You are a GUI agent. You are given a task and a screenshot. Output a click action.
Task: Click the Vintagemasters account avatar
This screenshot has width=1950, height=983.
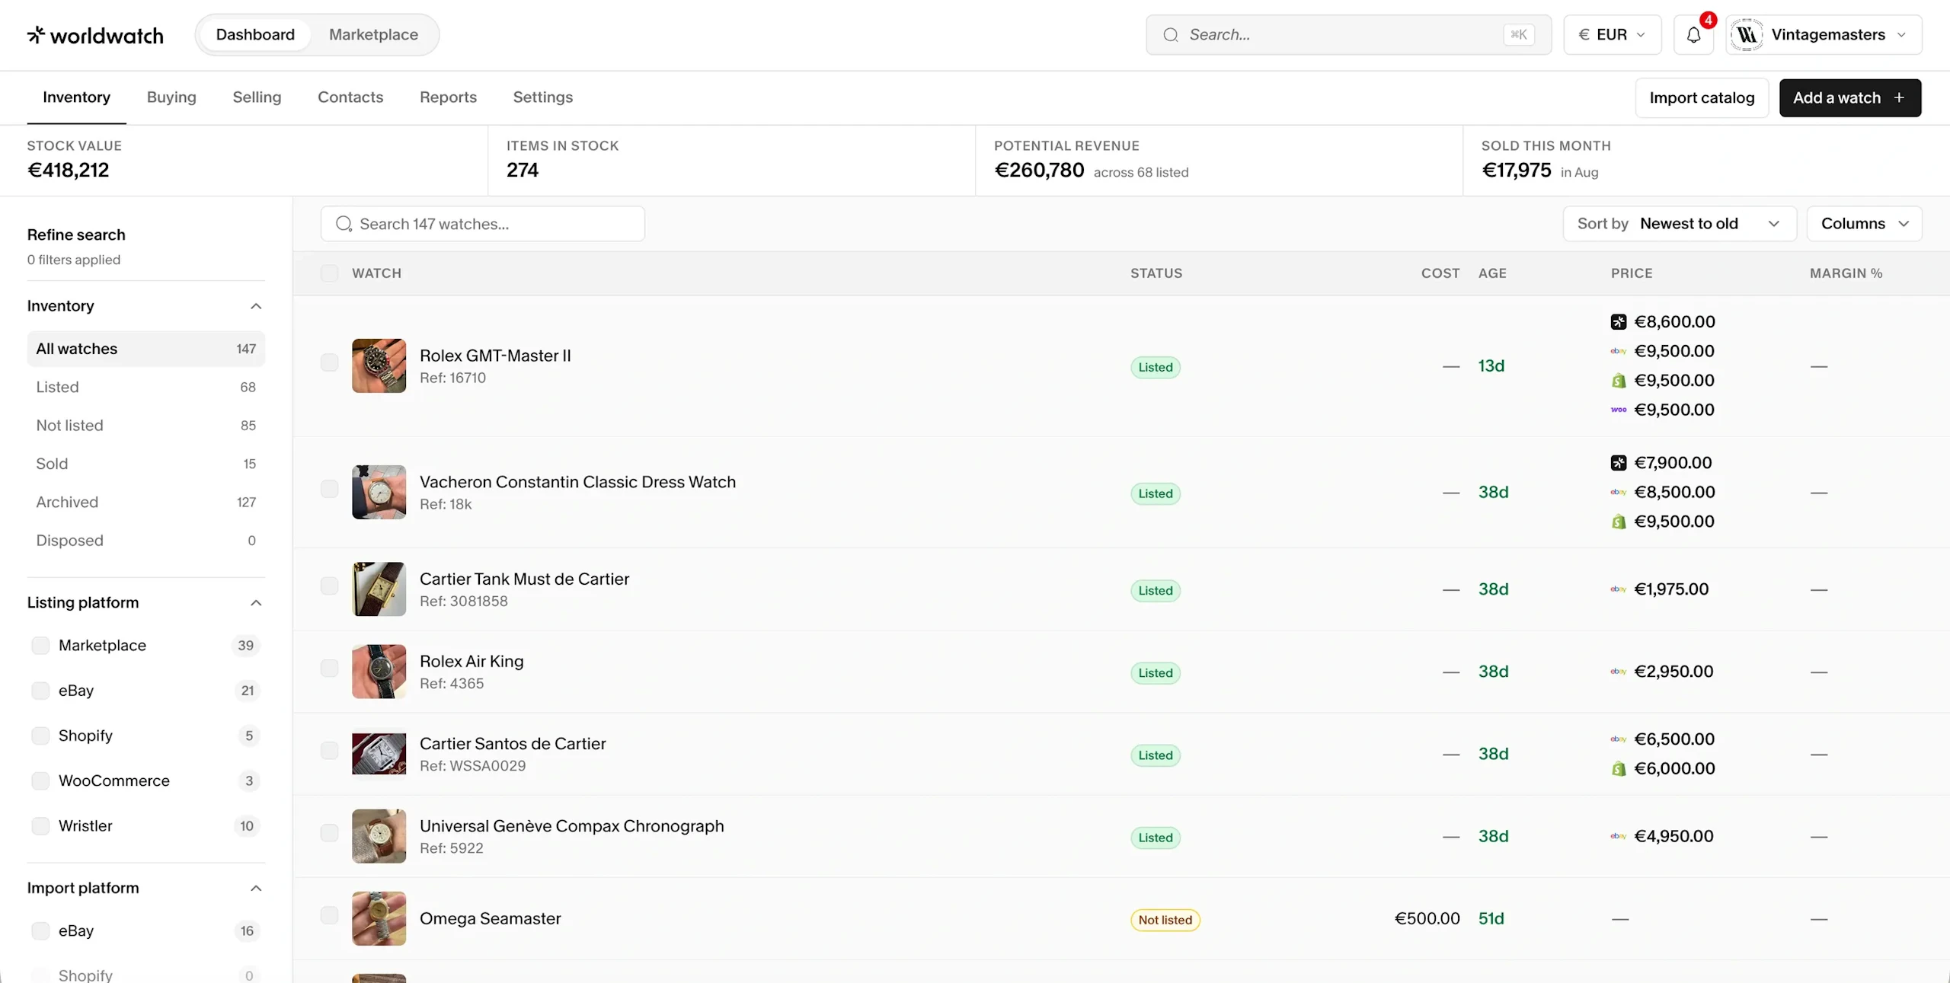click(x=1747, y=35)
